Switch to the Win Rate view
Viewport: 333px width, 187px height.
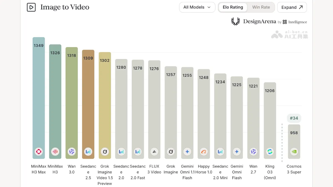click(x=261, y=7)
